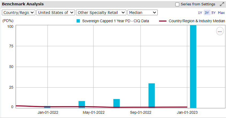Image resolution: width=226 pixels, height=118 pixels.
Task: Open the Other Specialty Retail industry dropdown
Action: coord(101,13)
